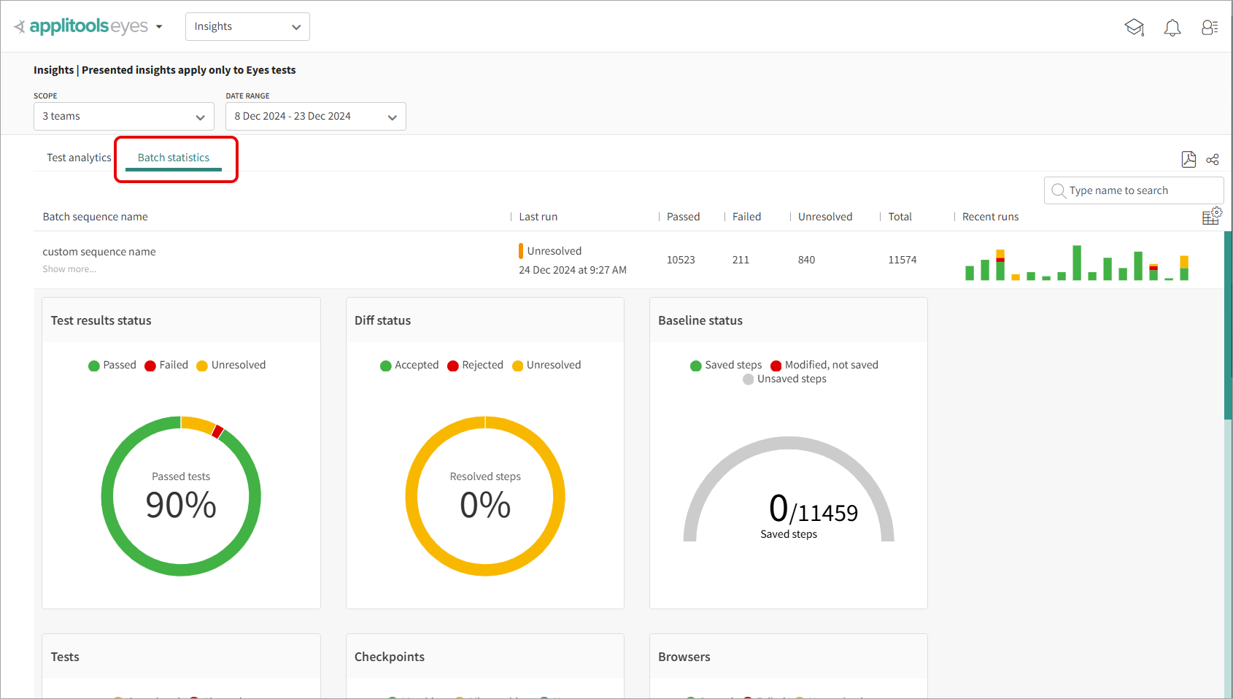Sort by Failed column header
This screenshot has height=699, width=1233.
pyautogui.click(x=746, y=217)
